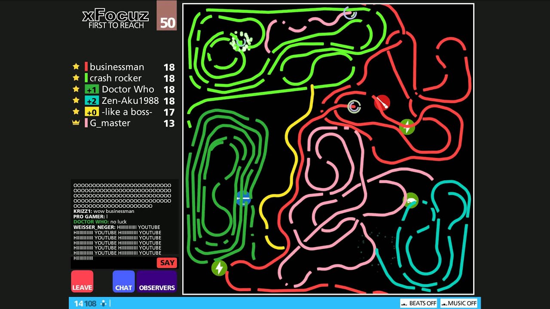This screenshot has height=309, width=550.
Task: Click the player head at top edge
Action: click(350, 13)
